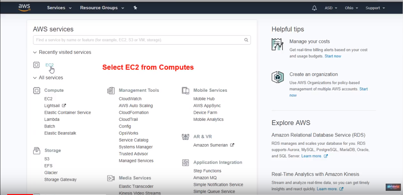Image resolution: width=403 pixels, height=195 pixels.
Task: Open Mobile Analytics service
Action: tap(208, 119)
